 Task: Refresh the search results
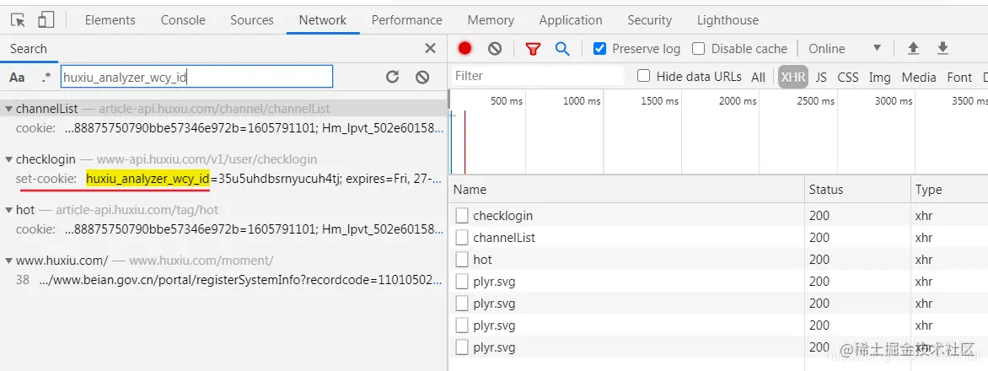pyautogui.click(x=392, y=77)
